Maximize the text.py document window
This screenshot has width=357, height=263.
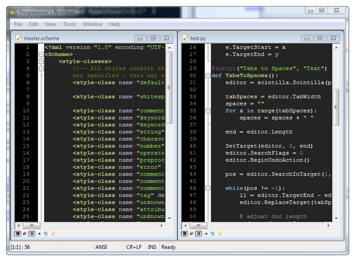(320, 38)
